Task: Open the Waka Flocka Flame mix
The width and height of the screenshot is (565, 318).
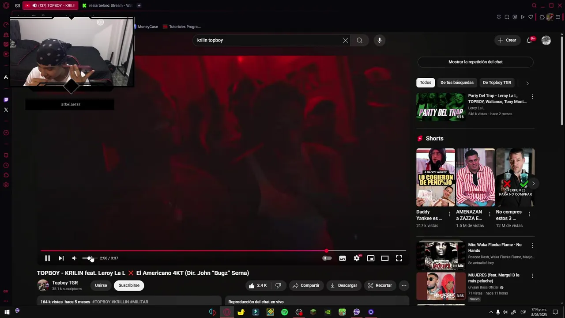Action: (441, 255)
